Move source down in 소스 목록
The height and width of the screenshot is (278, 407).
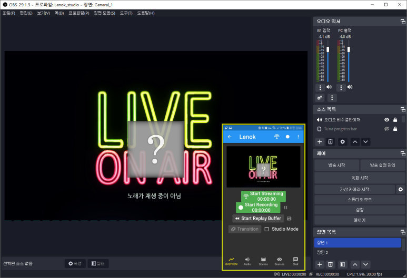point(365,142)
